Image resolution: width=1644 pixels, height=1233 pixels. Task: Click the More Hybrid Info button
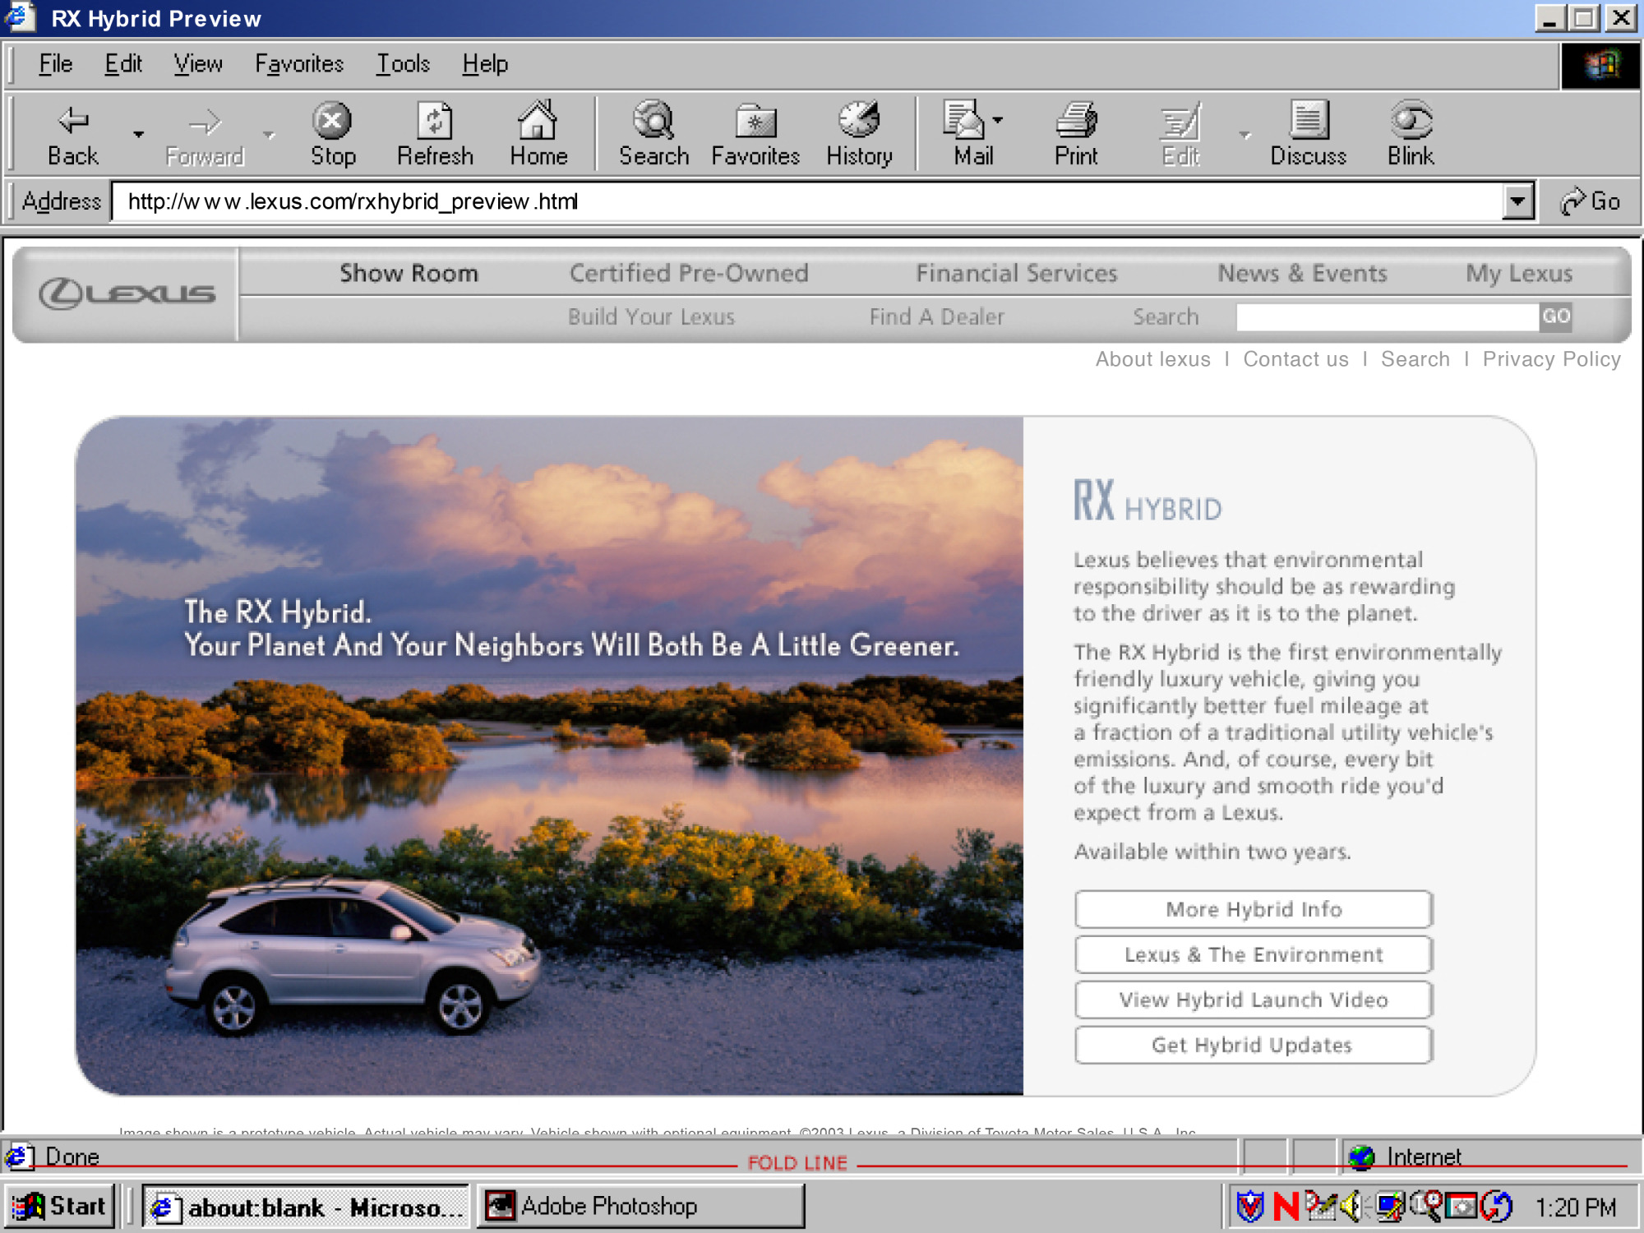click(1253, 909)
